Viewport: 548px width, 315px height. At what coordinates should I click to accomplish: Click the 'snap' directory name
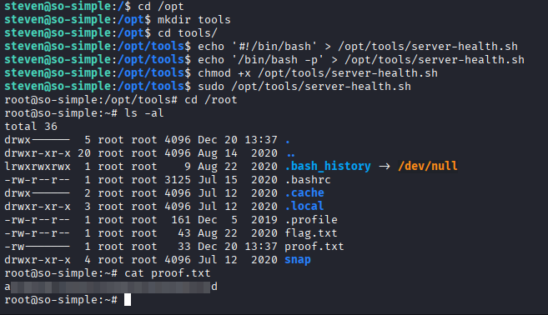[x=298, y=259]
